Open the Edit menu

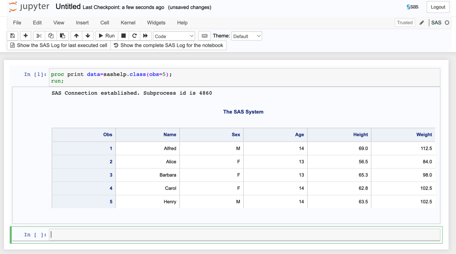point(37,23)
